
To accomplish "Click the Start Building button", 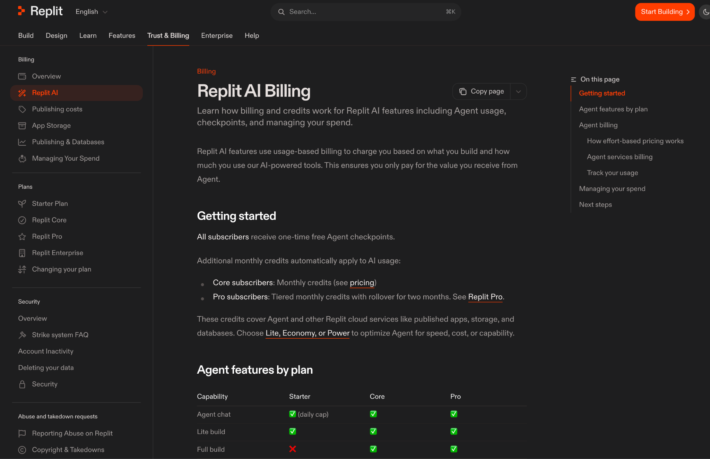I will point(665,12).
